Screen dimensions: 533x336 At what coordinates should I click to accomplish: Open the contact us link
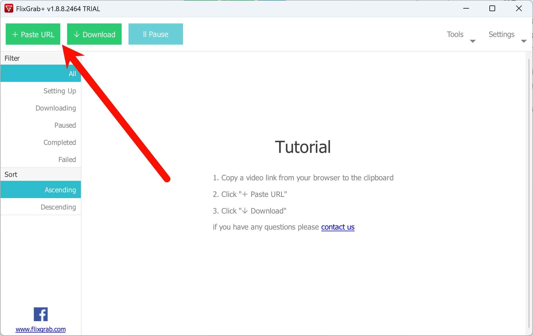(338, 227)
